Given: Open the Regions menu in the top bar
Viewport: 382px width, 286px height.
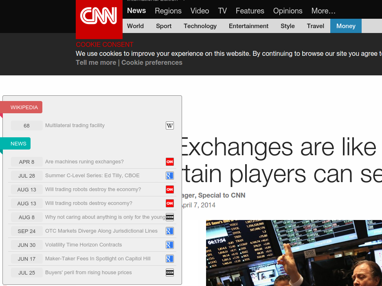Looking at the screenshot, I should click(x=168, y=11).
